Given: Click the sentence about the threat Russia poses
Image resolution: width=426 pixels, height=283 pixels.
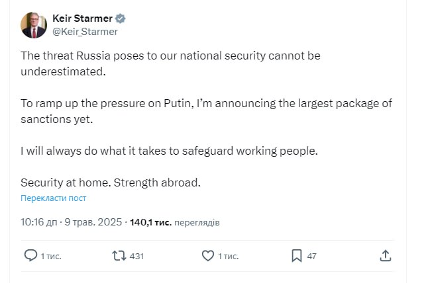Looking at the screenshot, I should point(170,63).
